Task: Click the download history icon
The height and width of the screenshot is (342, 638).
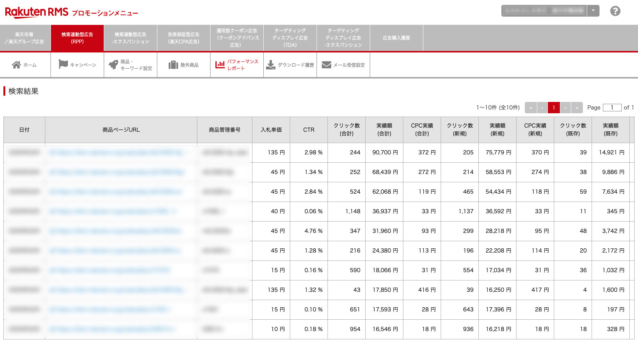Action: (x=271, y=65)
